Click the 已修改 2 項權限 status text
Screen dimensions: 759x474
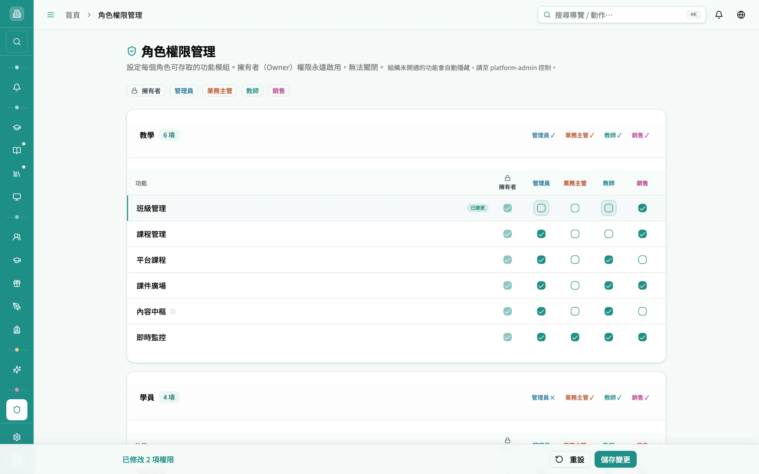click(x=148, y=460)
